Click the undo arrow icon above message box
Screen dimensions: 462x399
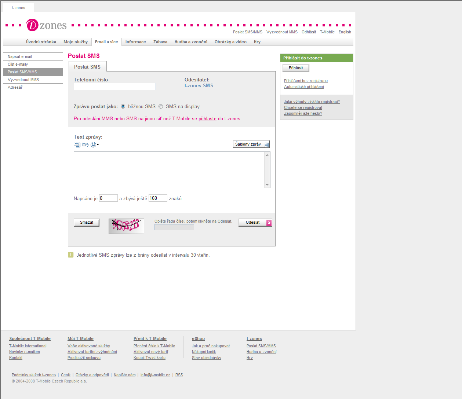pyautogui.click(x=86, y=144)
